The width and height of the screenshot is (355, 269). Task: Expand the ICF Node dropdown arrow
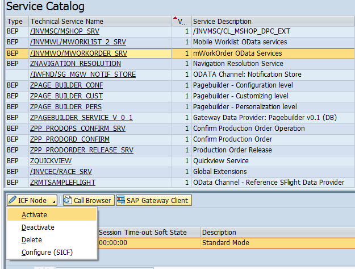[x=54, y=201]
